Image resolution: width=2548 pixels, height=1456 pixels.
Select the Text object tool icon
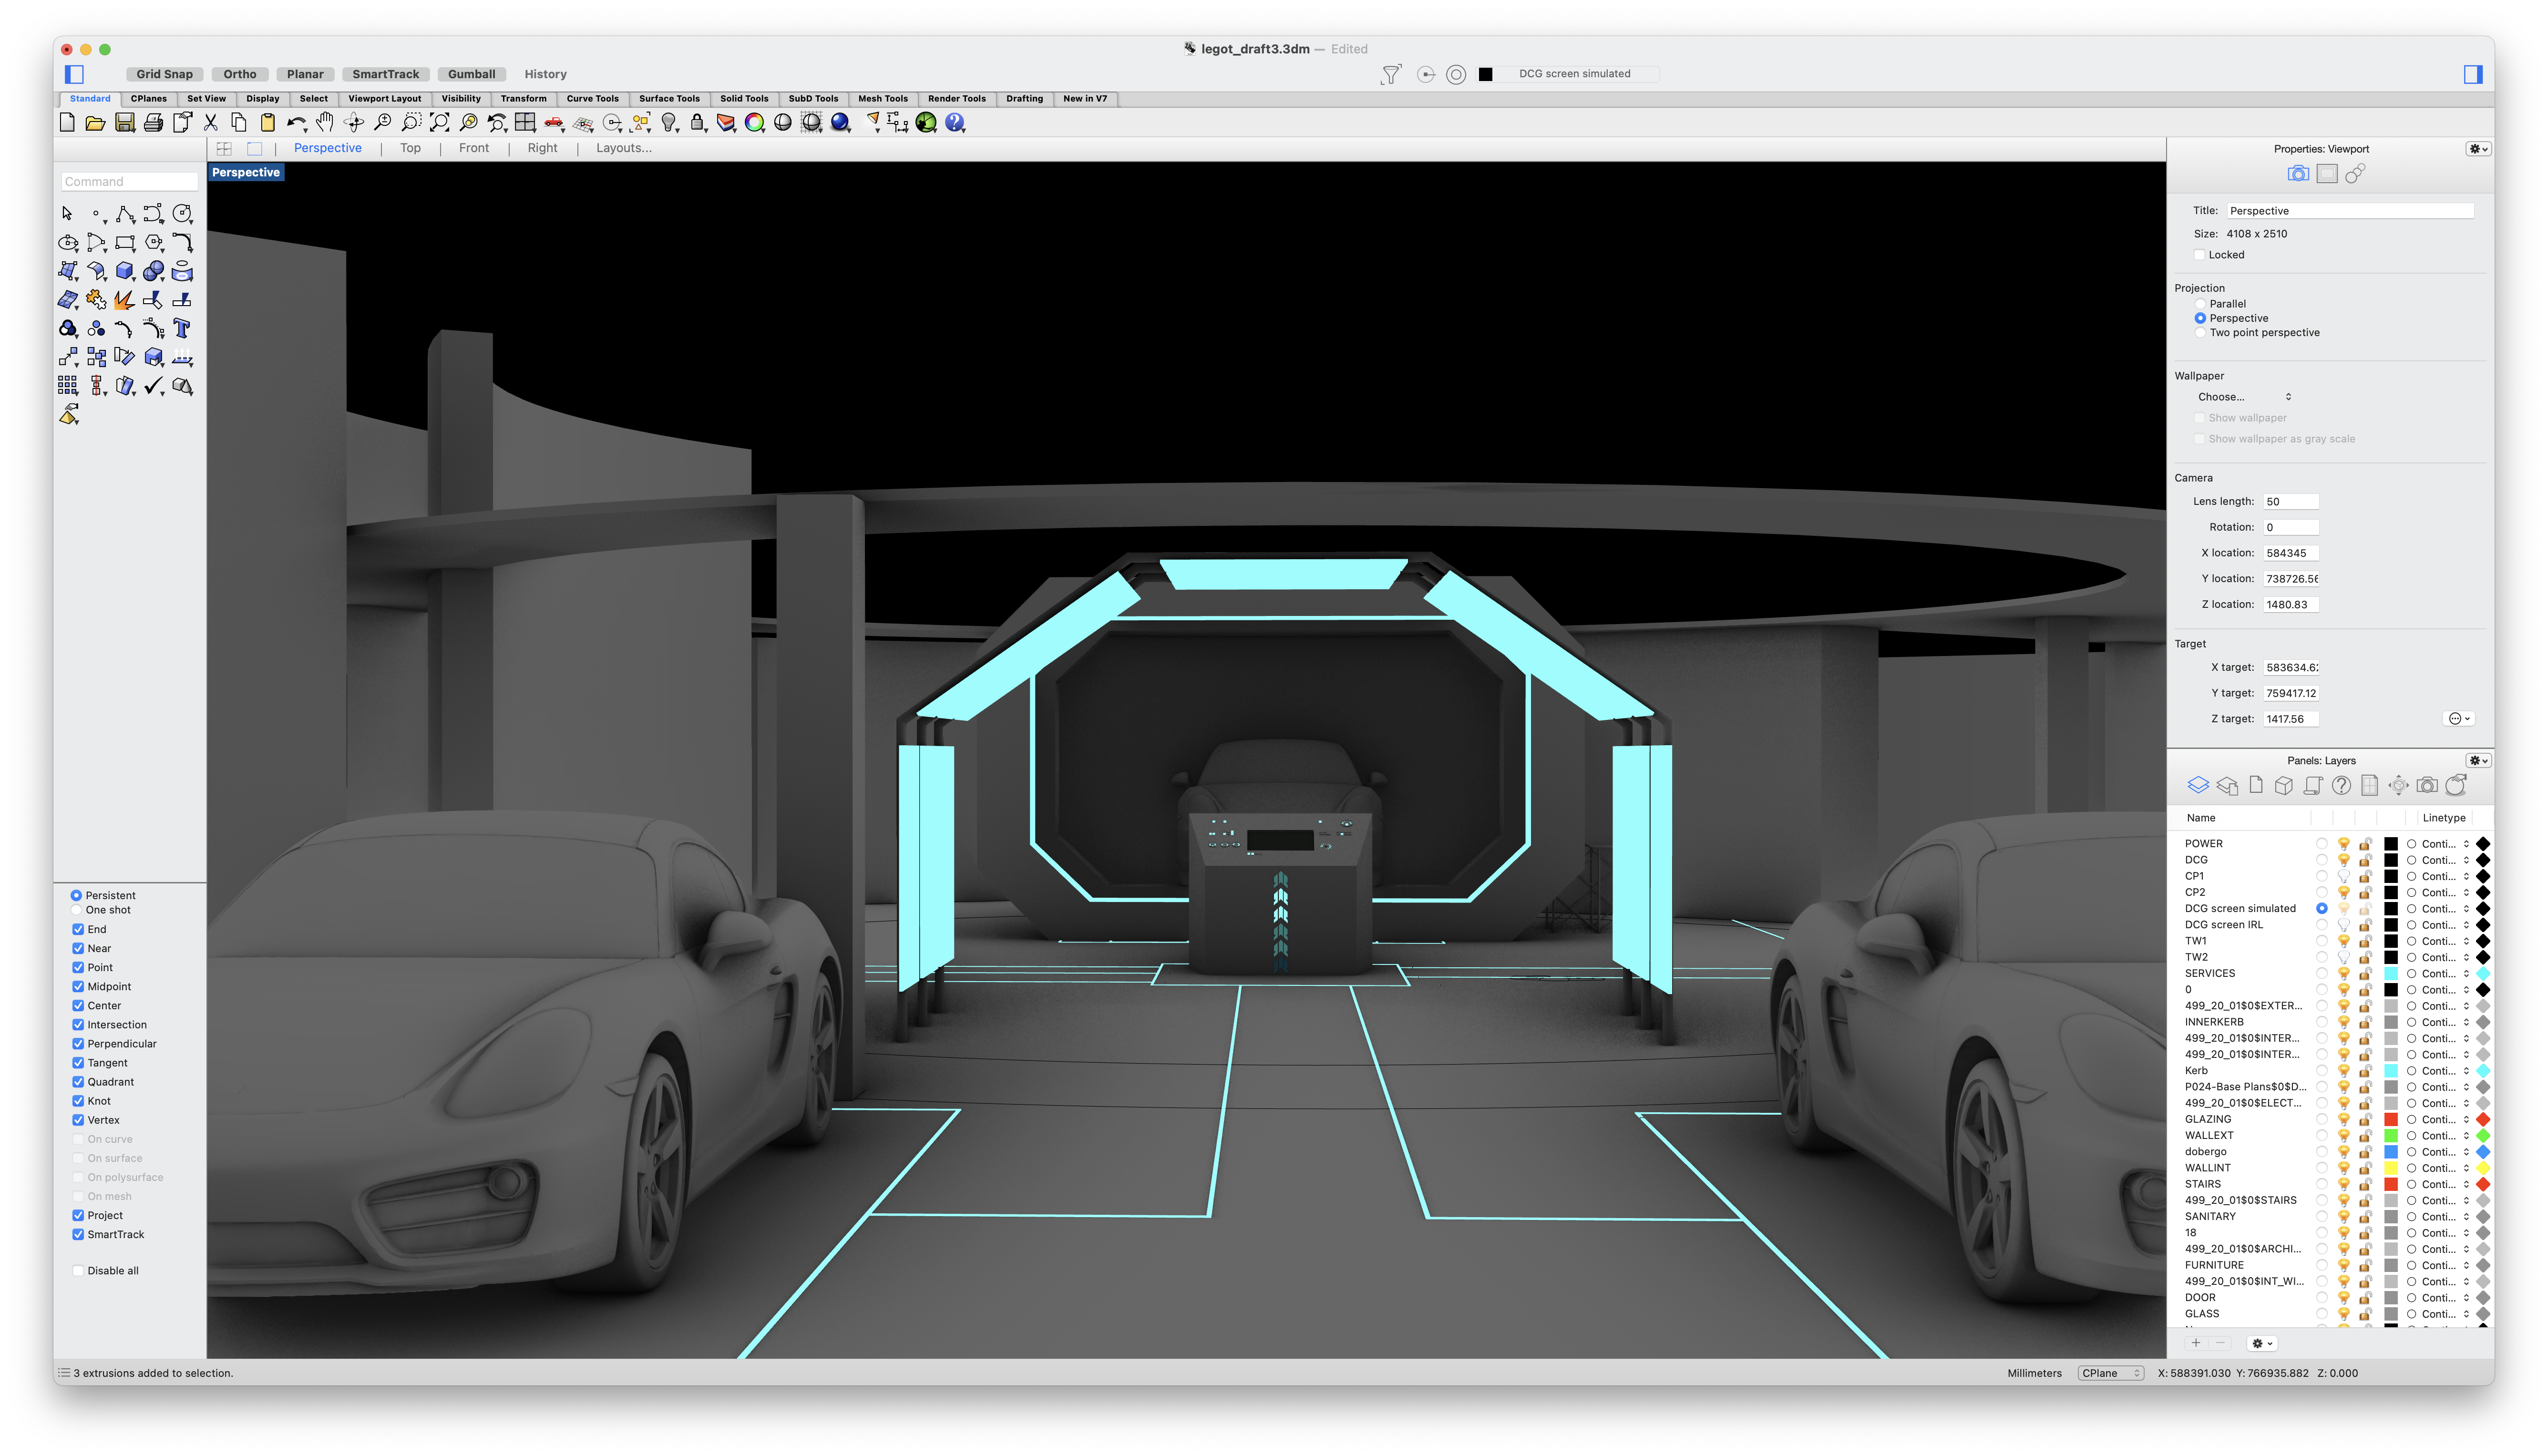tap(182, 328)
